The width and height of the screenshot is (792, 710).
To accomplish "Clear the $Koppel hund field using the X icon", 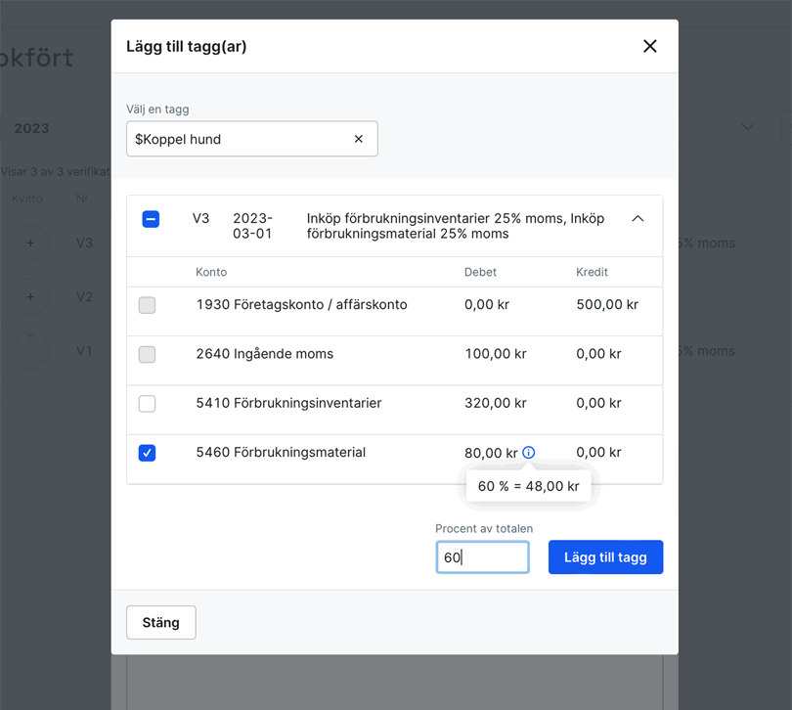I will (x=358, y=138).
